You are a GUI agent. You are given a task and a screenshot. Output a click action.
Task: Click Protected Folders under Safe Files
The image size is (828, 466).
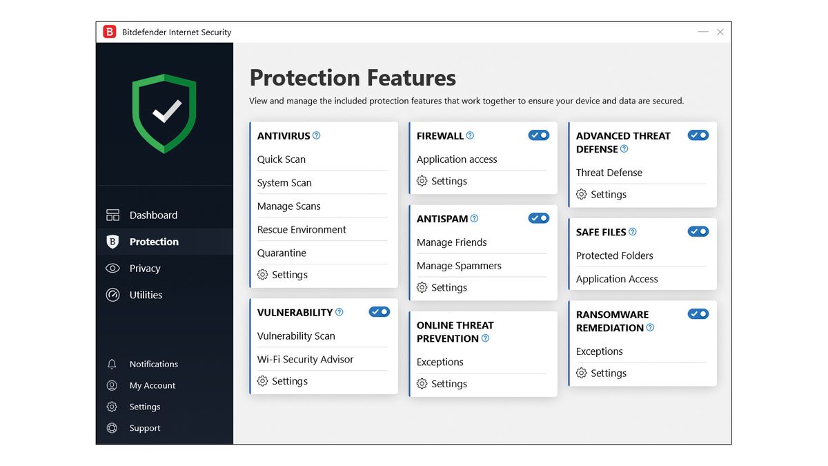[x=614, y=255]
